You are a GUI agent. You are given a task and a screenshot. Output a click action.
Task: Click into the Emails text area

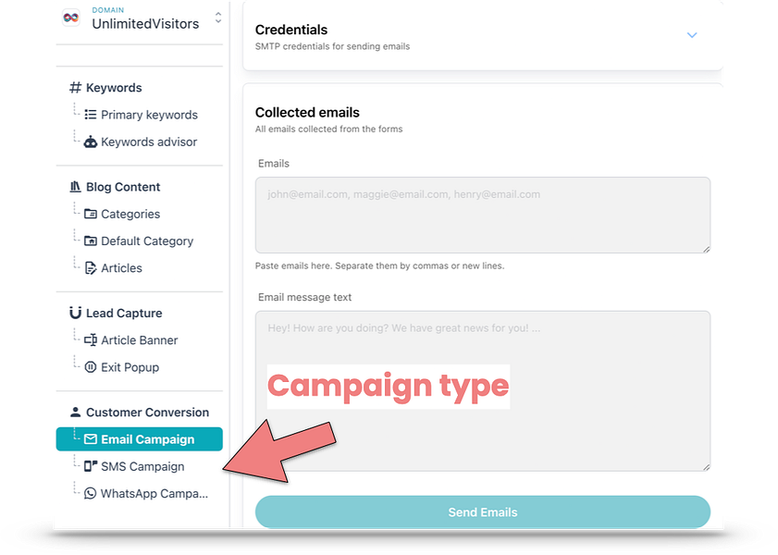482,215
